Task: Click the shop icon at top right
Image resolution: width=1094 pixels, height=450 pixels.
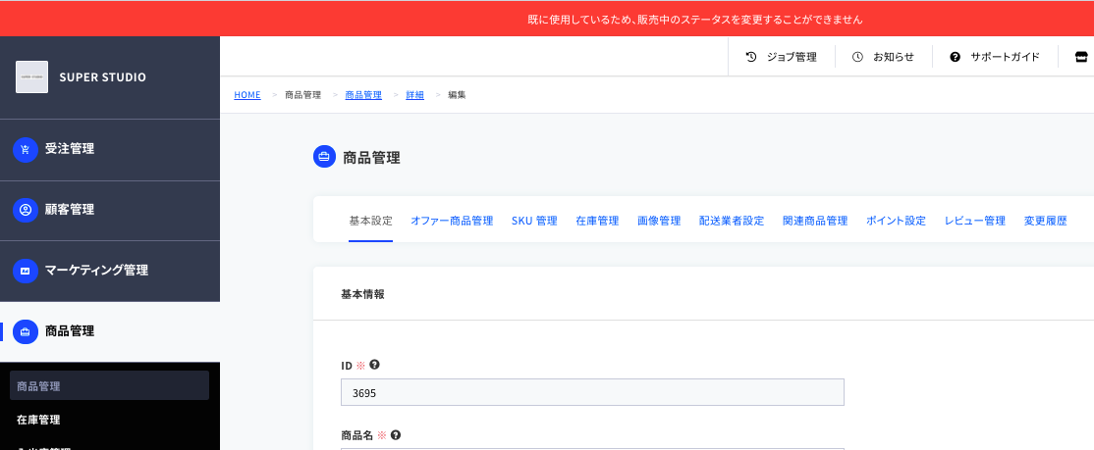Action: click(x=1081, y=57)
